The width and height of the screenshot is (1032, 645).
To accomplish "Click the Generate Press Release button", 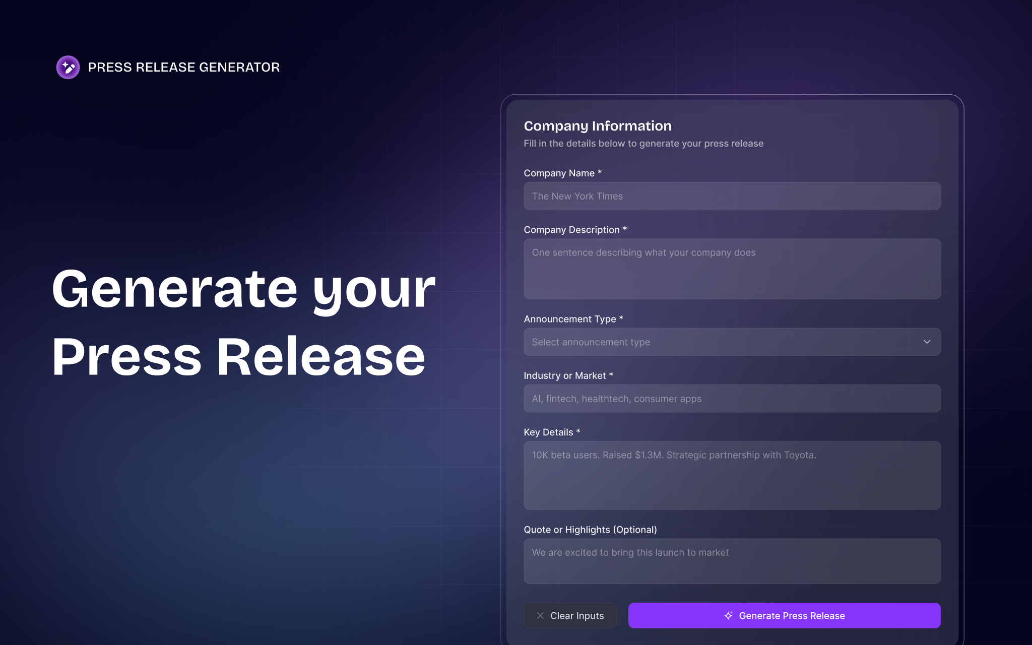I will (x=784, y=615).
